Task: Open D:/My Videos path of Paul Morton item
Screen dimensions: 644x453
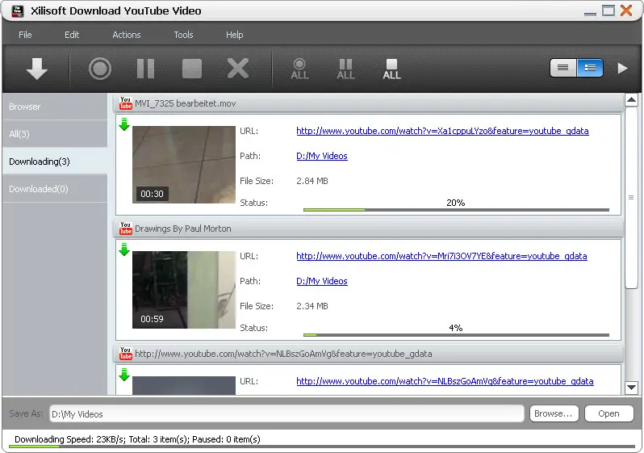Action: click(322, 281)
